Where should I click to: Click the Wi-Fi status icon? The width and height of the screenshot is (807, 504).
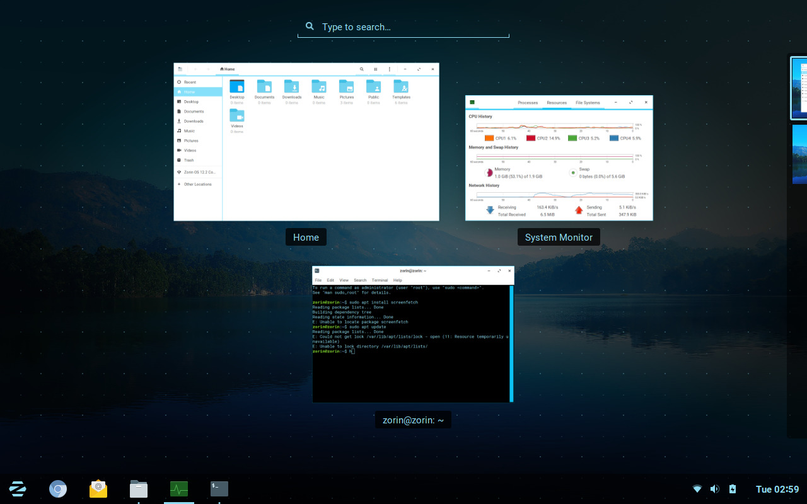click(x=697, y=488)
